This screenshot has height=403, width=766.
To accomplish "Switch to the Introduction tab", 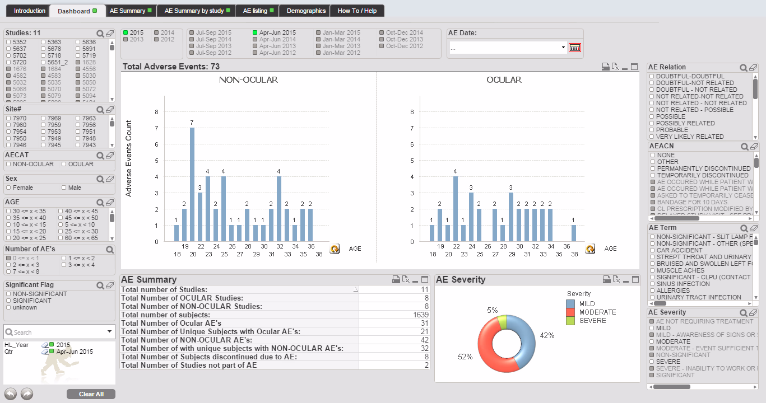I will click(x=29, y=11).
